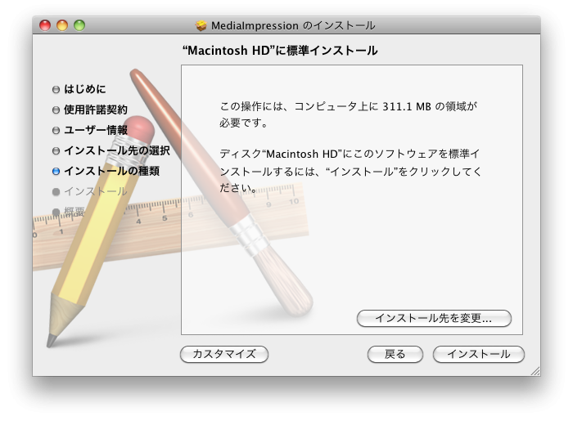Click the MediaImpression のインストール window title
The width and height of the screenshot is (573, 425).
[x=293, y=26]
